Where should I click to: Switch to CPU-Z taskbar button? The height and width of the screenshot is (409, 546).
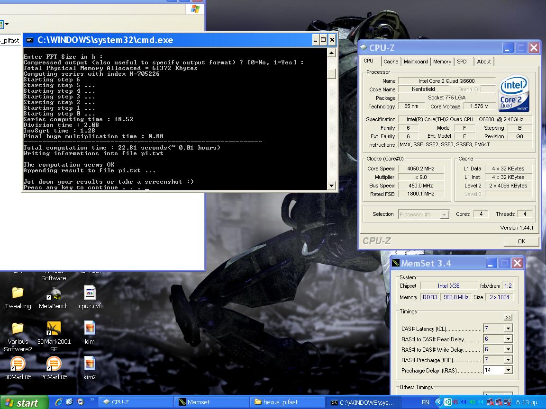coord(136,402)
